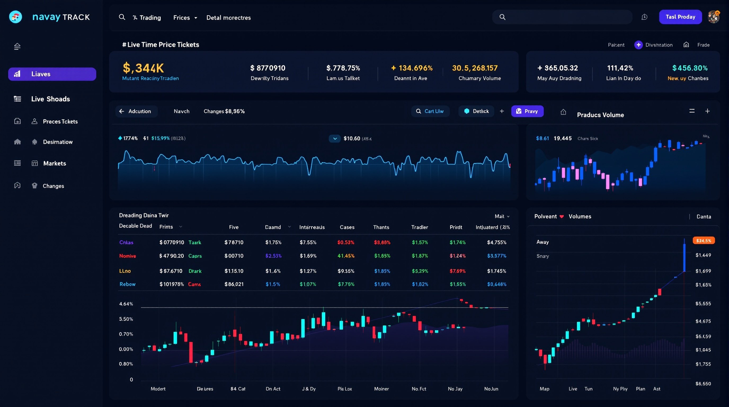Select the Liaves sidebar icon

click(17, 74)
